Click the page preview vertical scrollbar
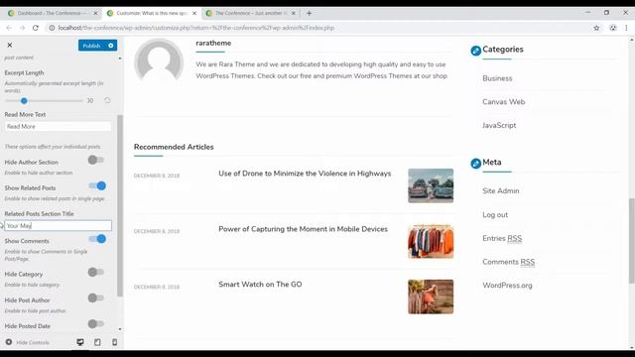This screenshot has width=635, height=357. click(632, 241)
